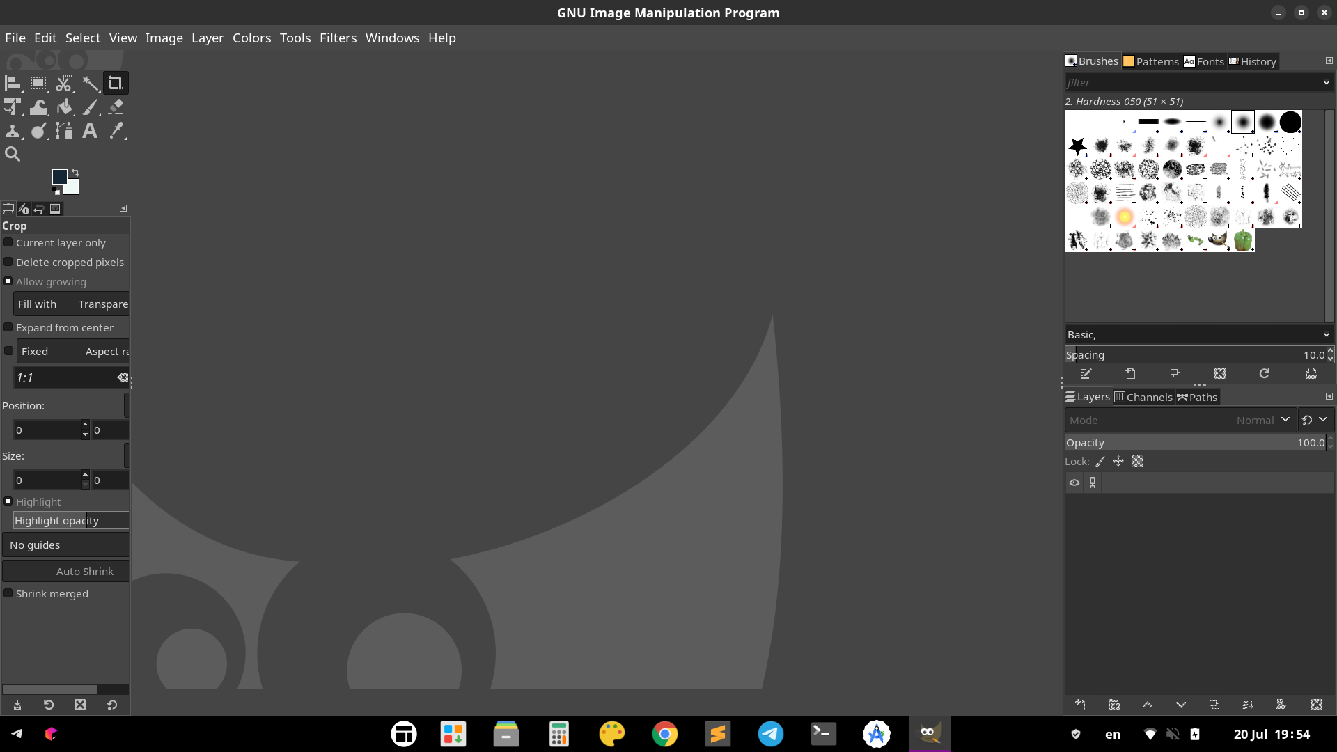
Task: Toggle Current layer only checkbox
Action: point(8,242)
